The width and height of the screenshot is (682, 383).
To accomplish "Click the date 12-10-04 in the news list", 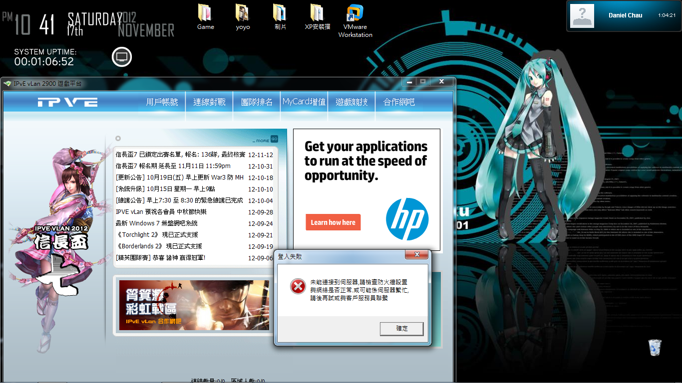I will (261, 201).
